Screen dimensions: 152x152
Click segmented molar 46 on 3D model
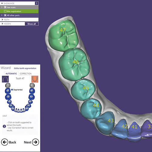point(74,64)
